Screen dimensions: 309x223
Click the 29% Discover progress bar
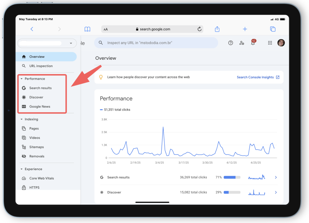pyautogui.click(x=232, y=192)
